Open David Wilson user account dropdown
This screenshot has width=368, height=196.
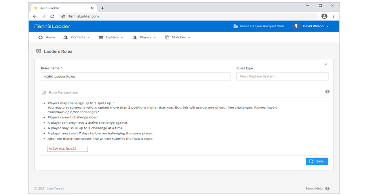315,26
